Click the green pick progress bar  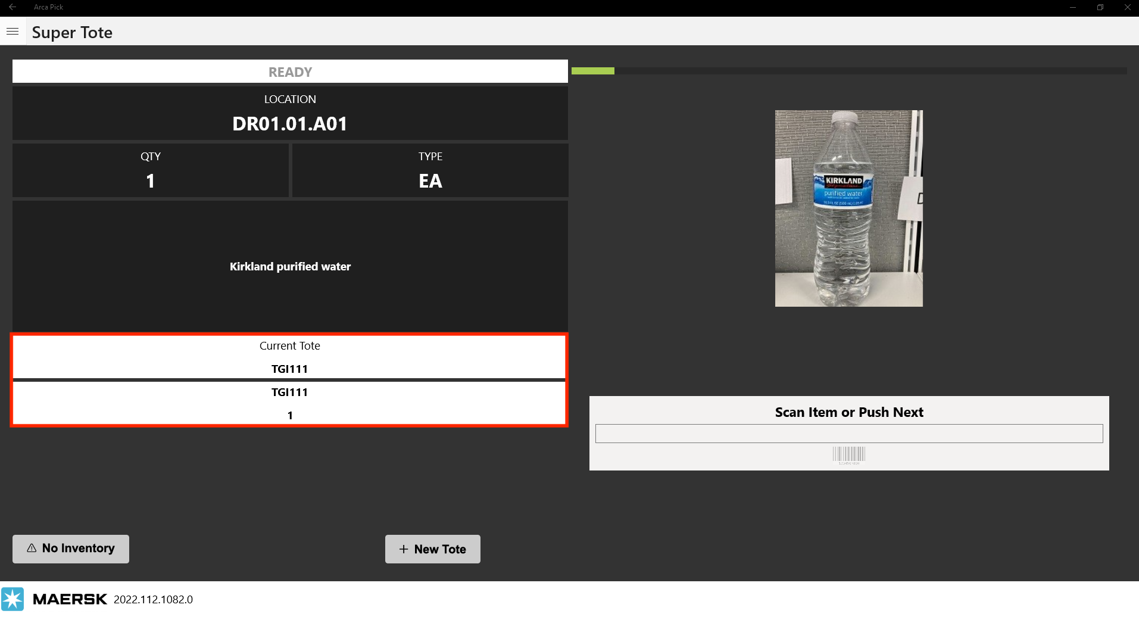[593, 71]
